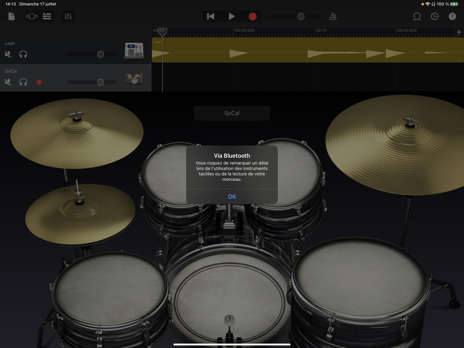Open song settings gear icon

[434, 16]
